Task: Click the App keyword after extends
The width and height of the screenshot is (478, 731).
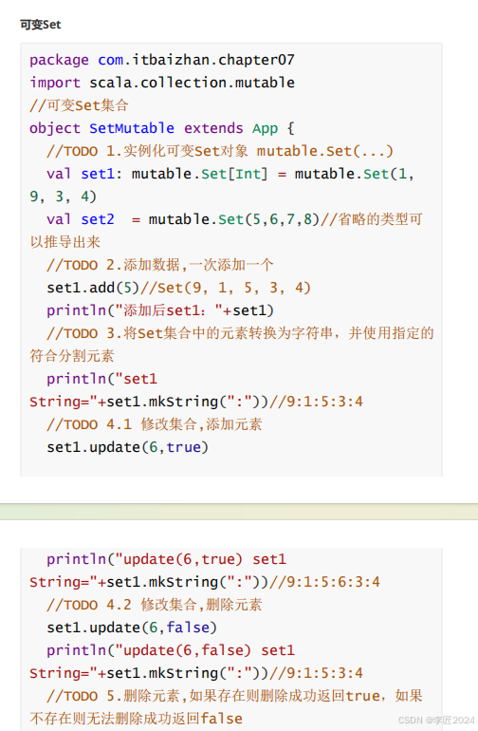Action: (x=266, y=128)
